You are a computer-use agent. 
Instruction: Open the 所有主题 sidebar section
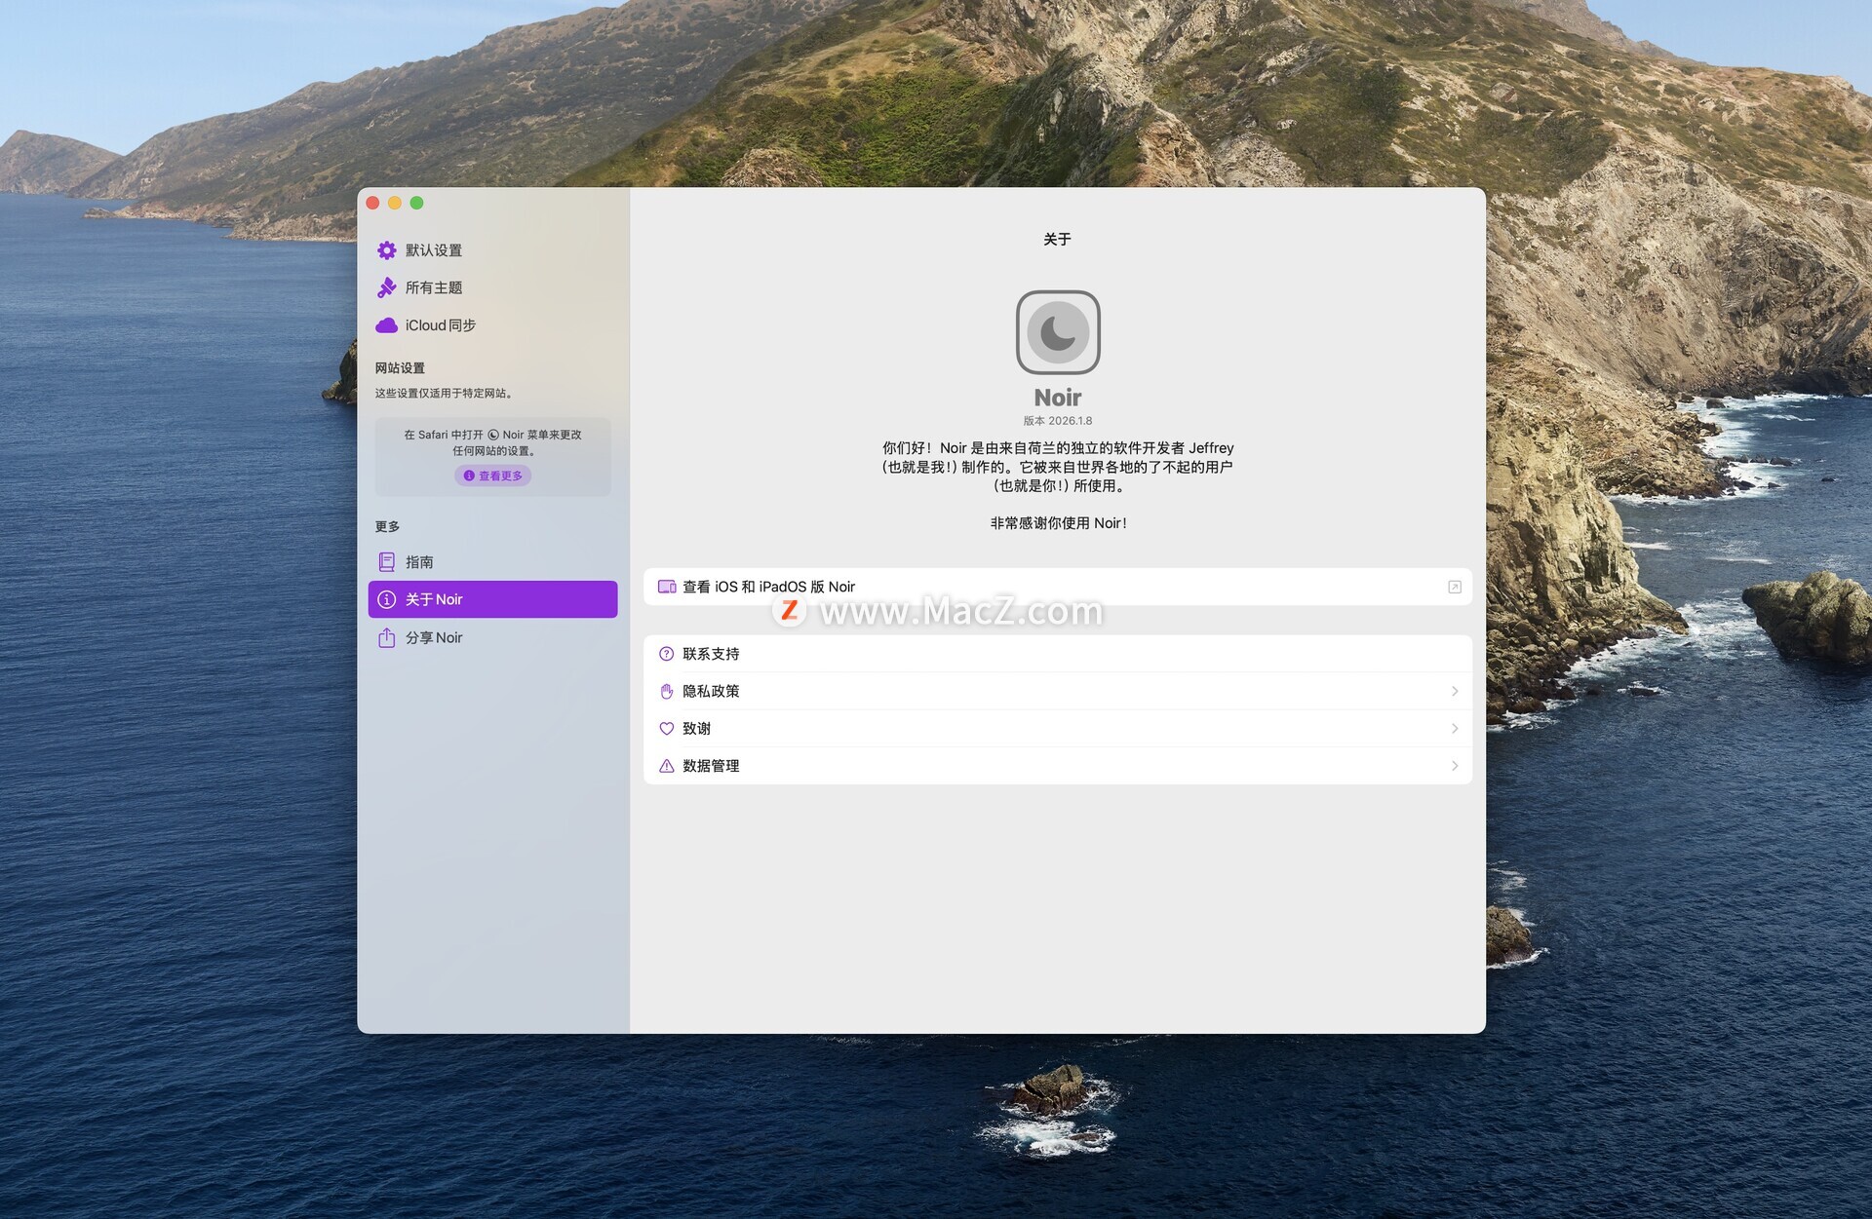492,287
